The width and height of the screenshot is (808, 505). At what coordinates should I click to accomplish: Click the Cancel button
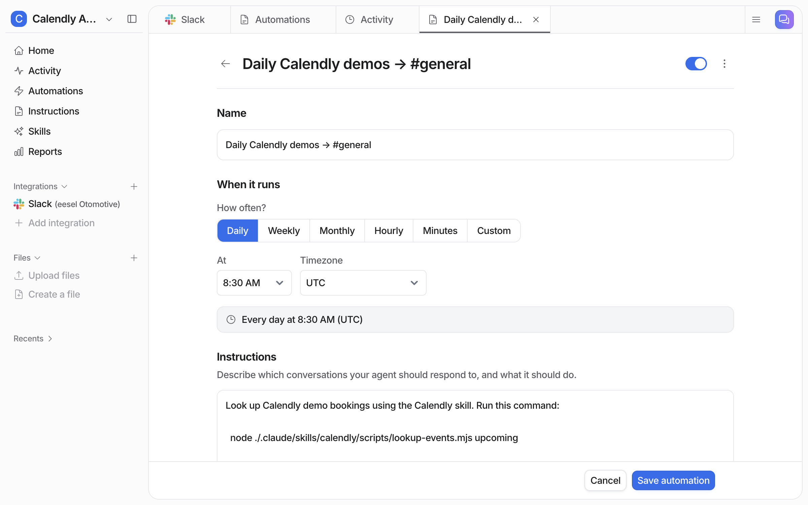click(605, 480)
